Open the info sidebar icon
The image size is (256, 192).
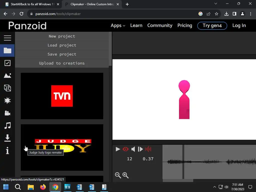click(7, 150)
